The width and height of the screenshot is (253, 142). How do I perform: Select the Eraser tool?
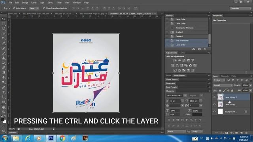[x=4, y=67]
